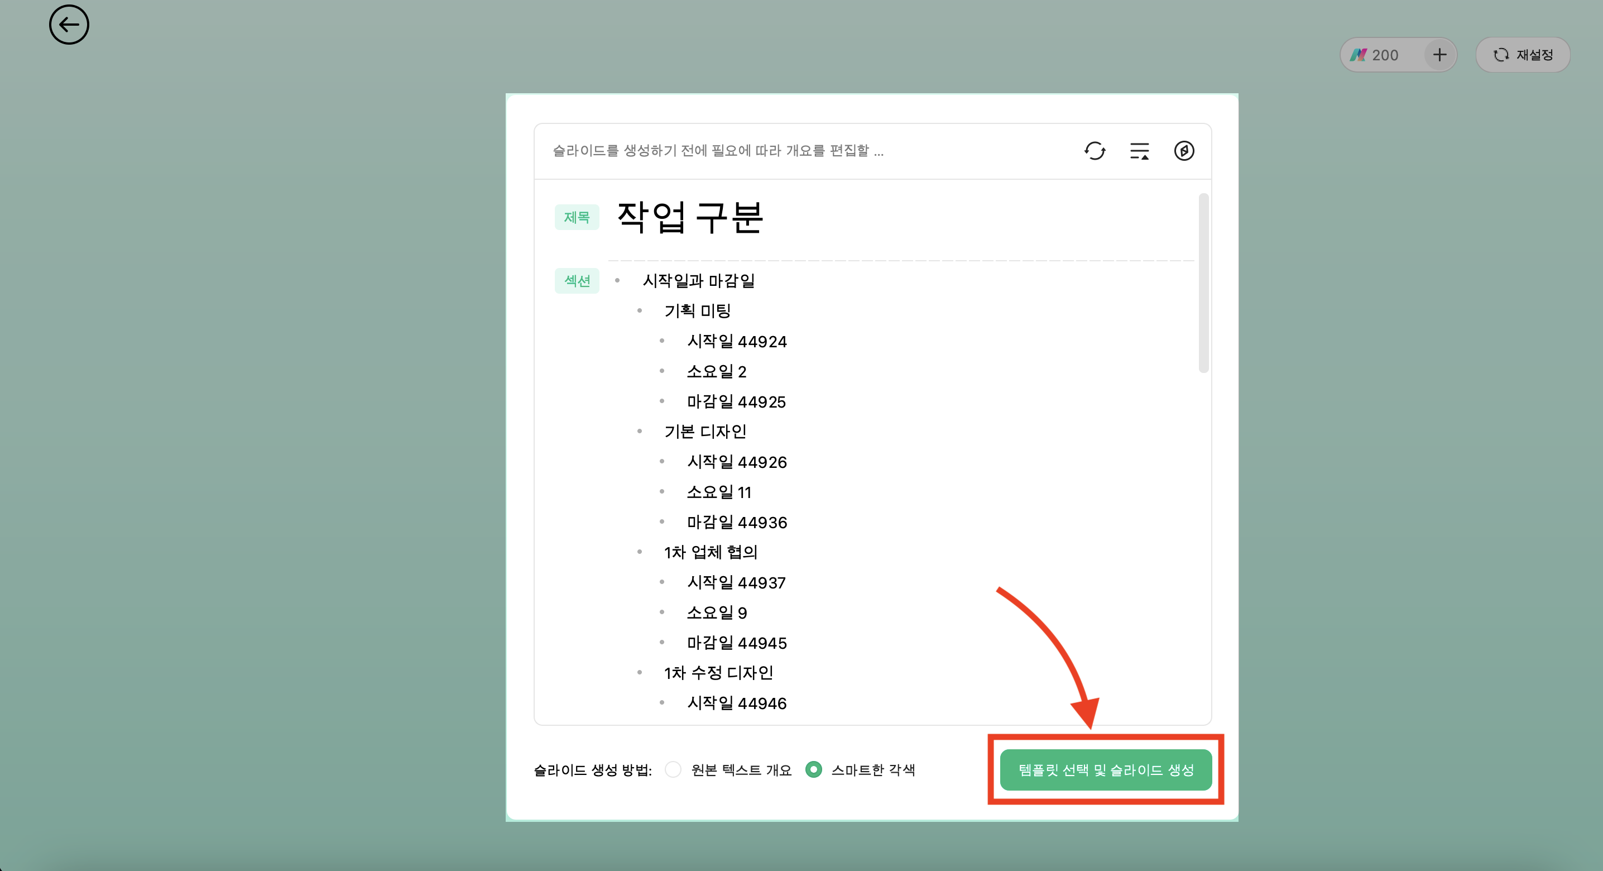Click the 재설정 reset button

[1523, 55]
